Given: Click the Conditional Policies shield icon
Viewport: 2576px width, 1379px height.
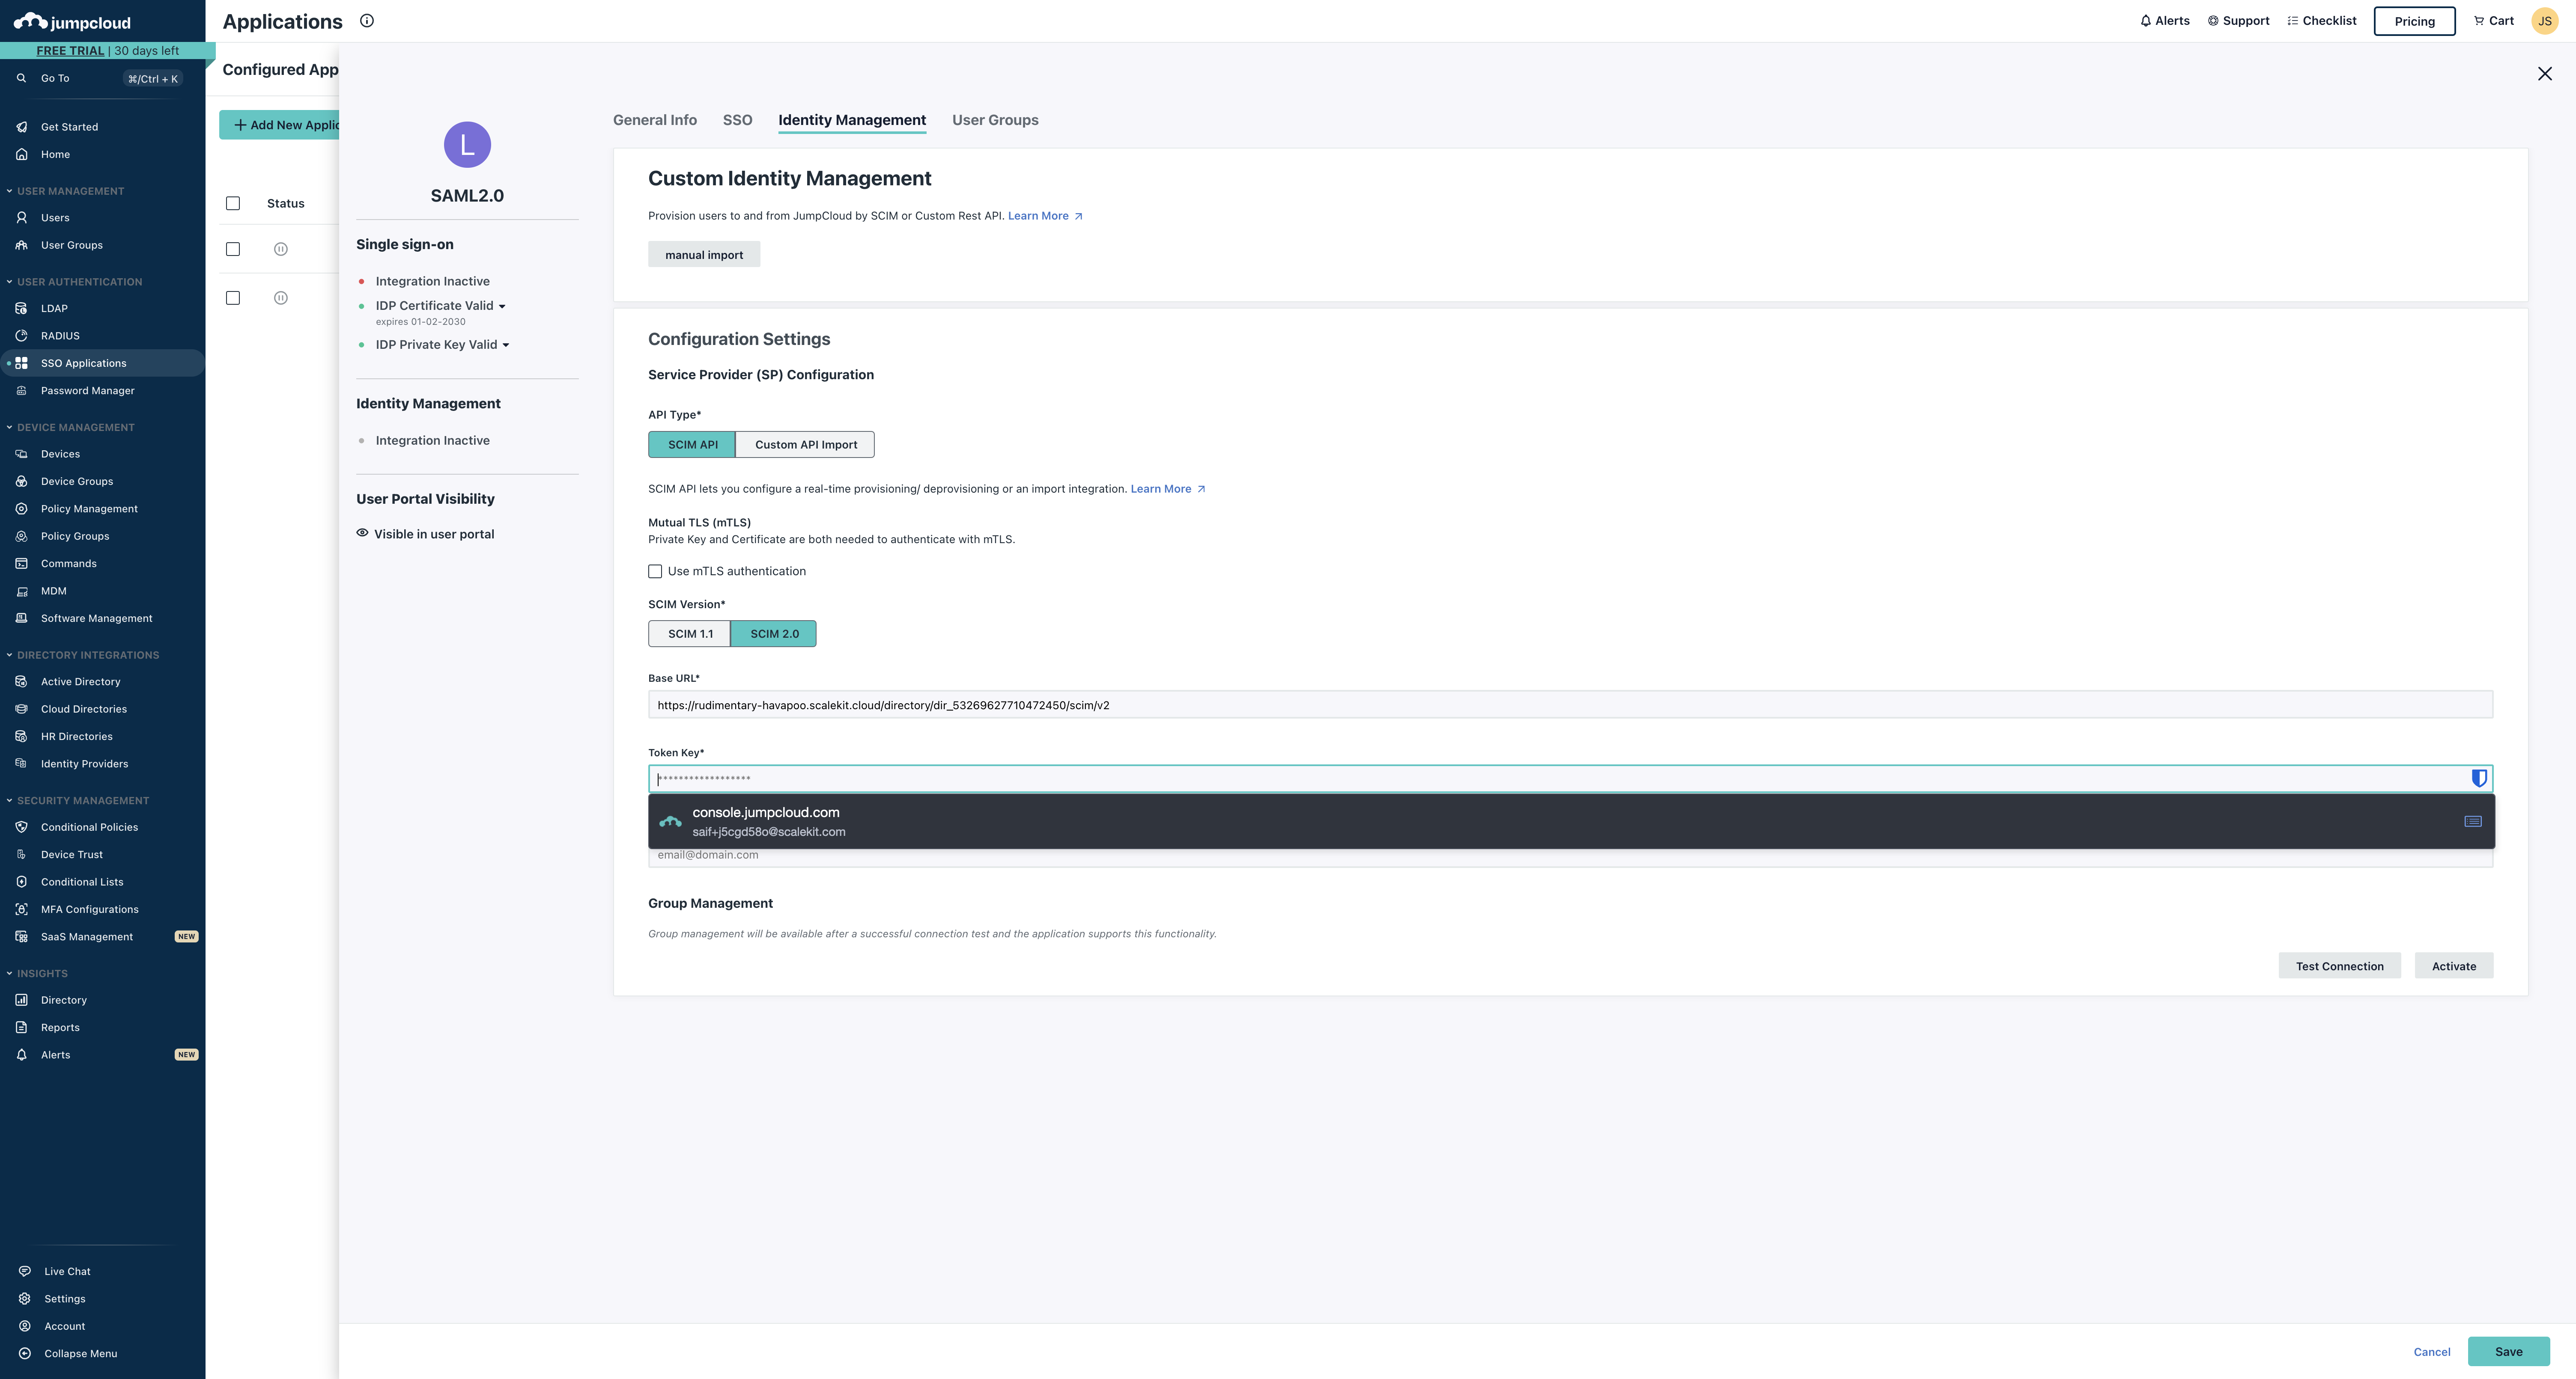Looking at the screenshot, I should (x=21, y=826).
